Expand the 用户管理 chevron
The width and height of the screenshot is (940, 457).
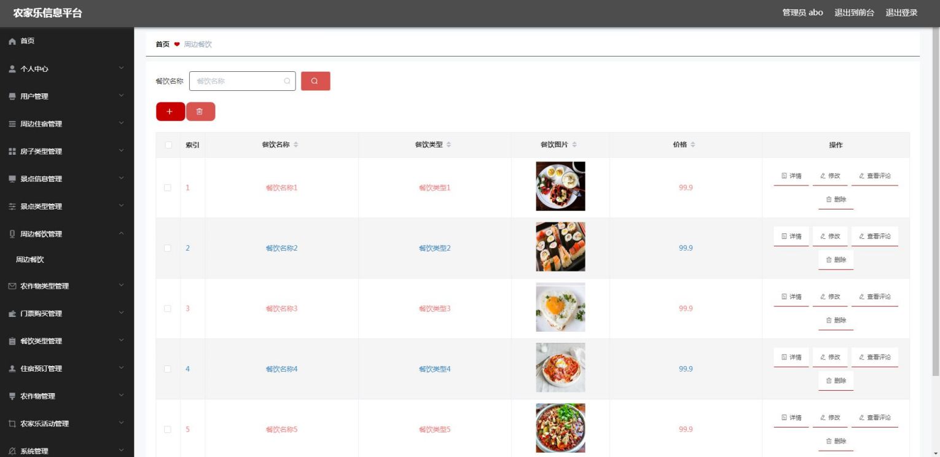[122, 96]
